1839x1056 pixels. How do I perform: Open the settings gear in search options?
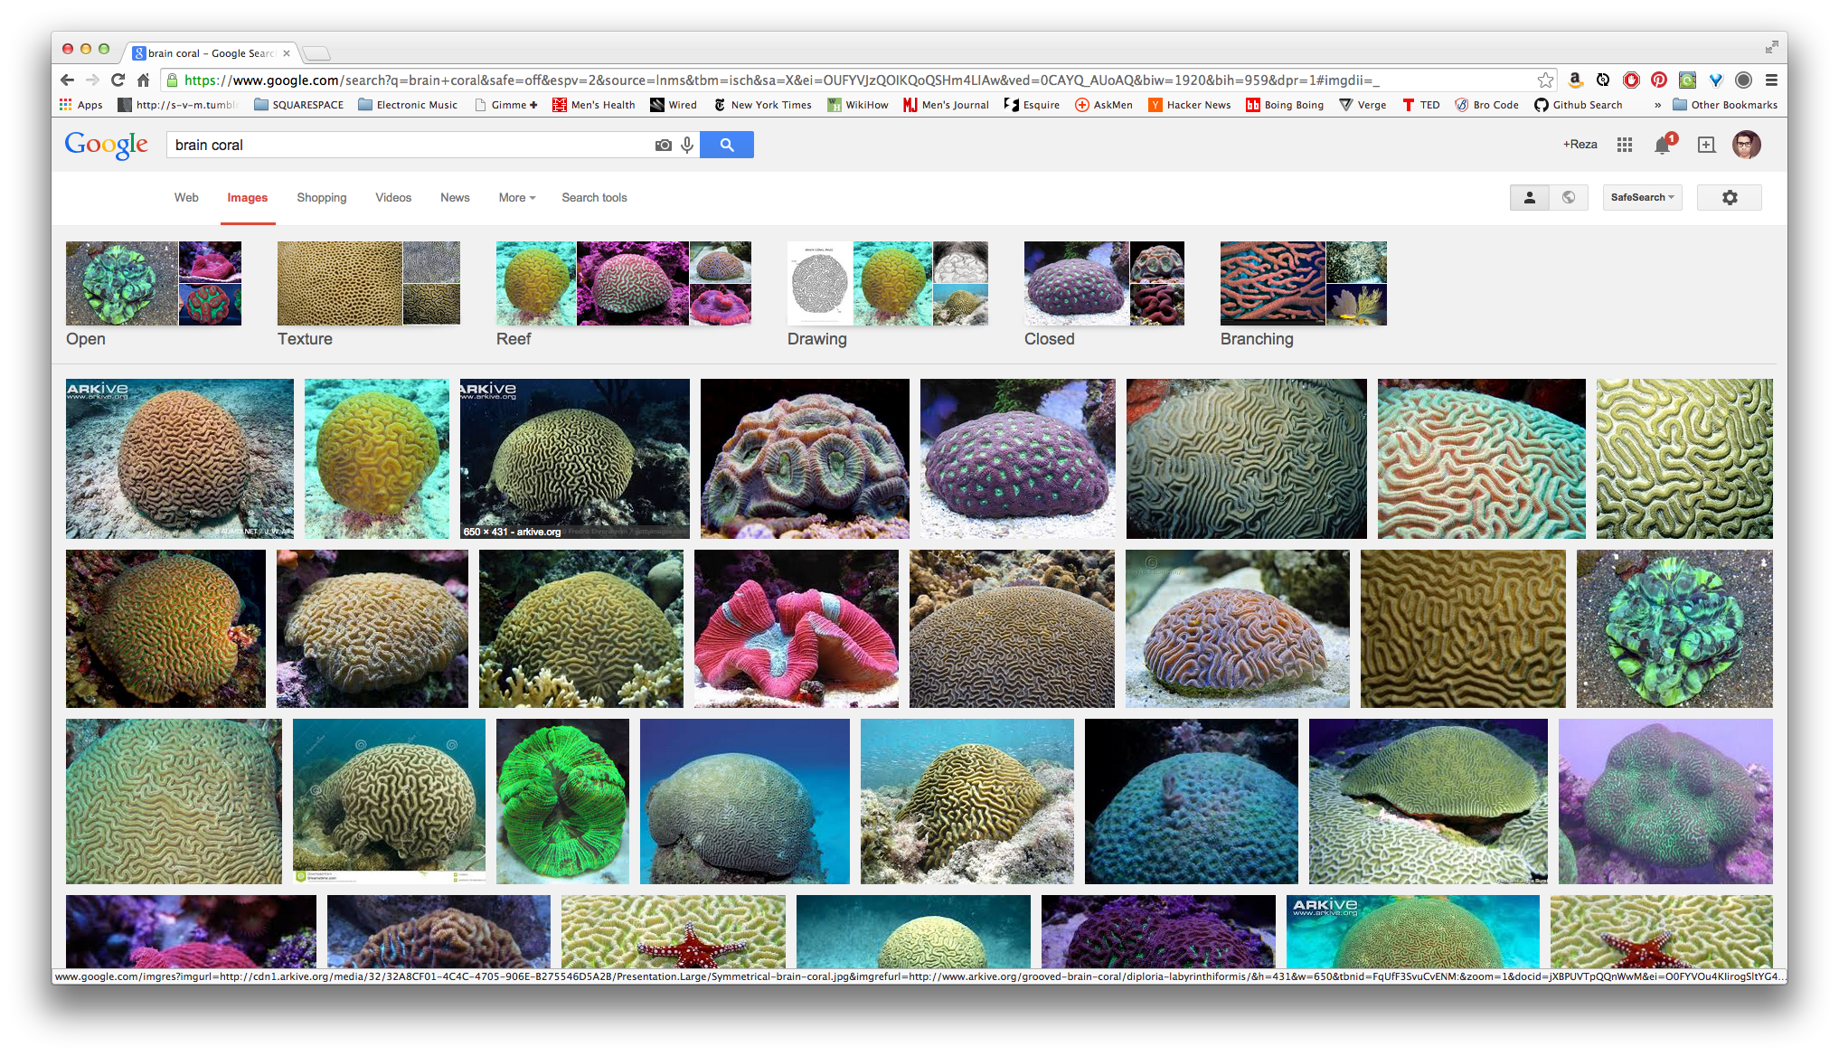pos(1730,197)
